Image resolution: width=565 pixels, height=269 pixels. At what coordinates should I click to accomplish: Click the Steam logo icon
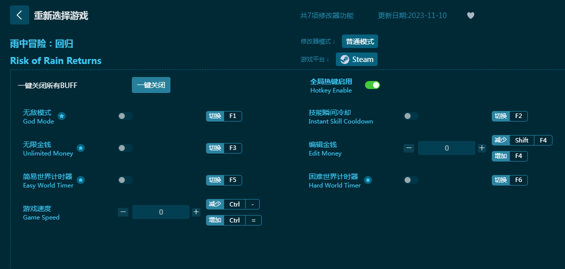(x=344, y=59)
